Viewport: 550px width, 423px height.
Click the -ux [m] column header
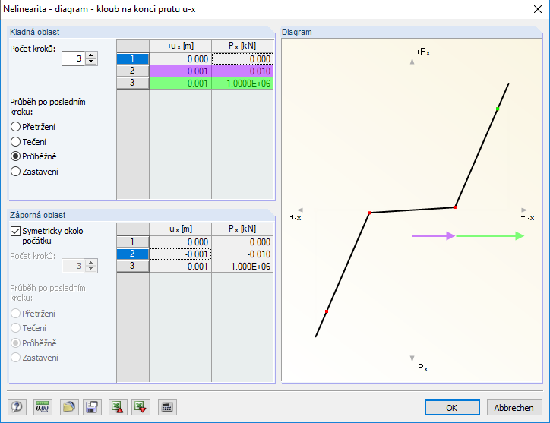(x=180, y=229)
